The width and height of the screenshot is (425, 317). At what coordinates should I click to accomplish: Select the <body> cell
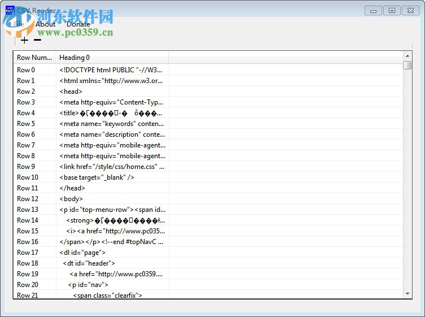point(112,199)
